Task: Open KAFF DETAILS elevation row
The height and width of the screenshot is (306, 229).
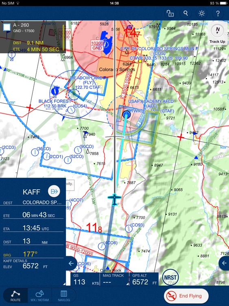Action: pyautogui.click(x=33, y=264)
